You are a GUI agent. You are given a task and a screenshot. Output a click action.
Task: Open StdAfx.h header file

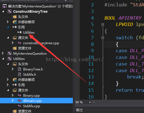[29, 75]
